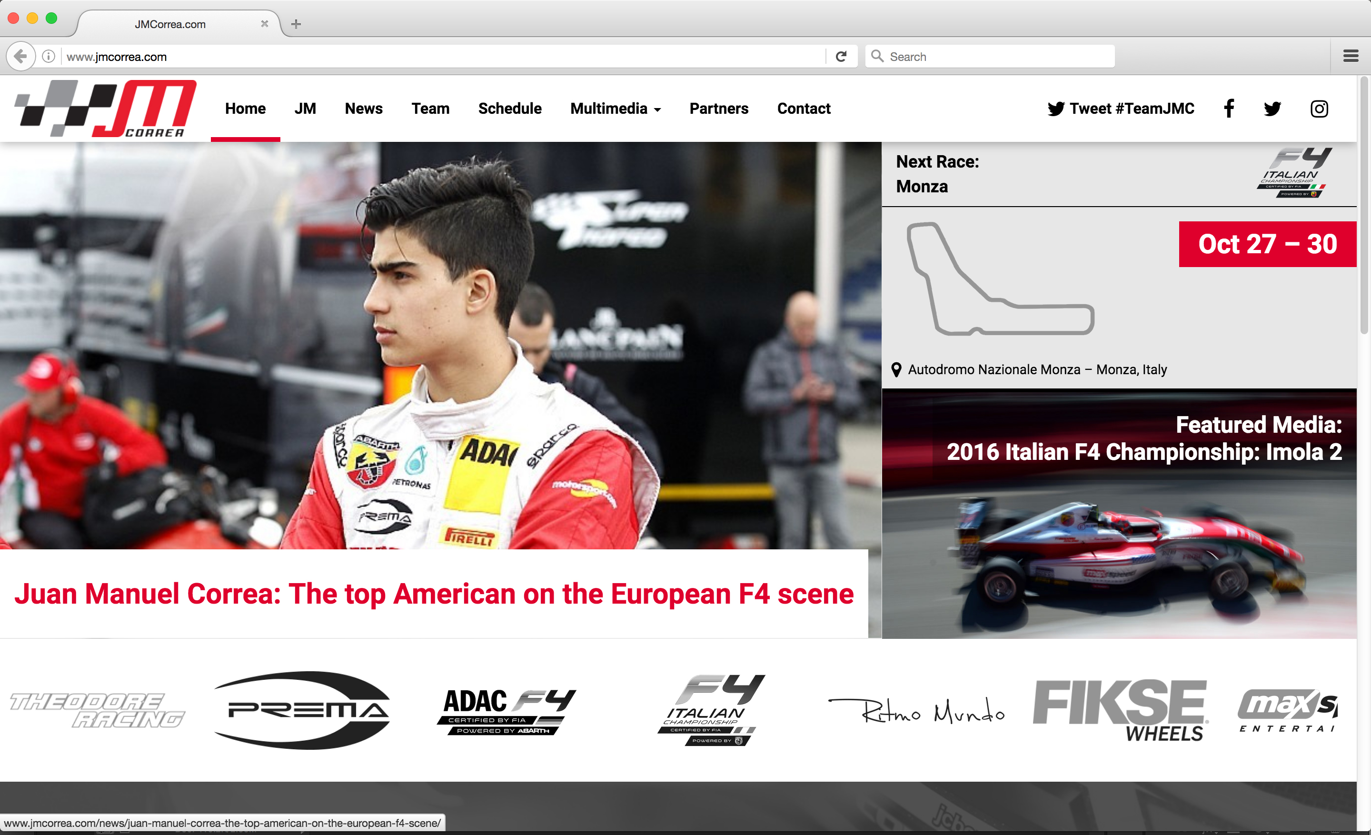Viewport: 1371px width, 835px height.
Task: Expand the Multimedia dropdown menu
Action: tap(616, 109)
